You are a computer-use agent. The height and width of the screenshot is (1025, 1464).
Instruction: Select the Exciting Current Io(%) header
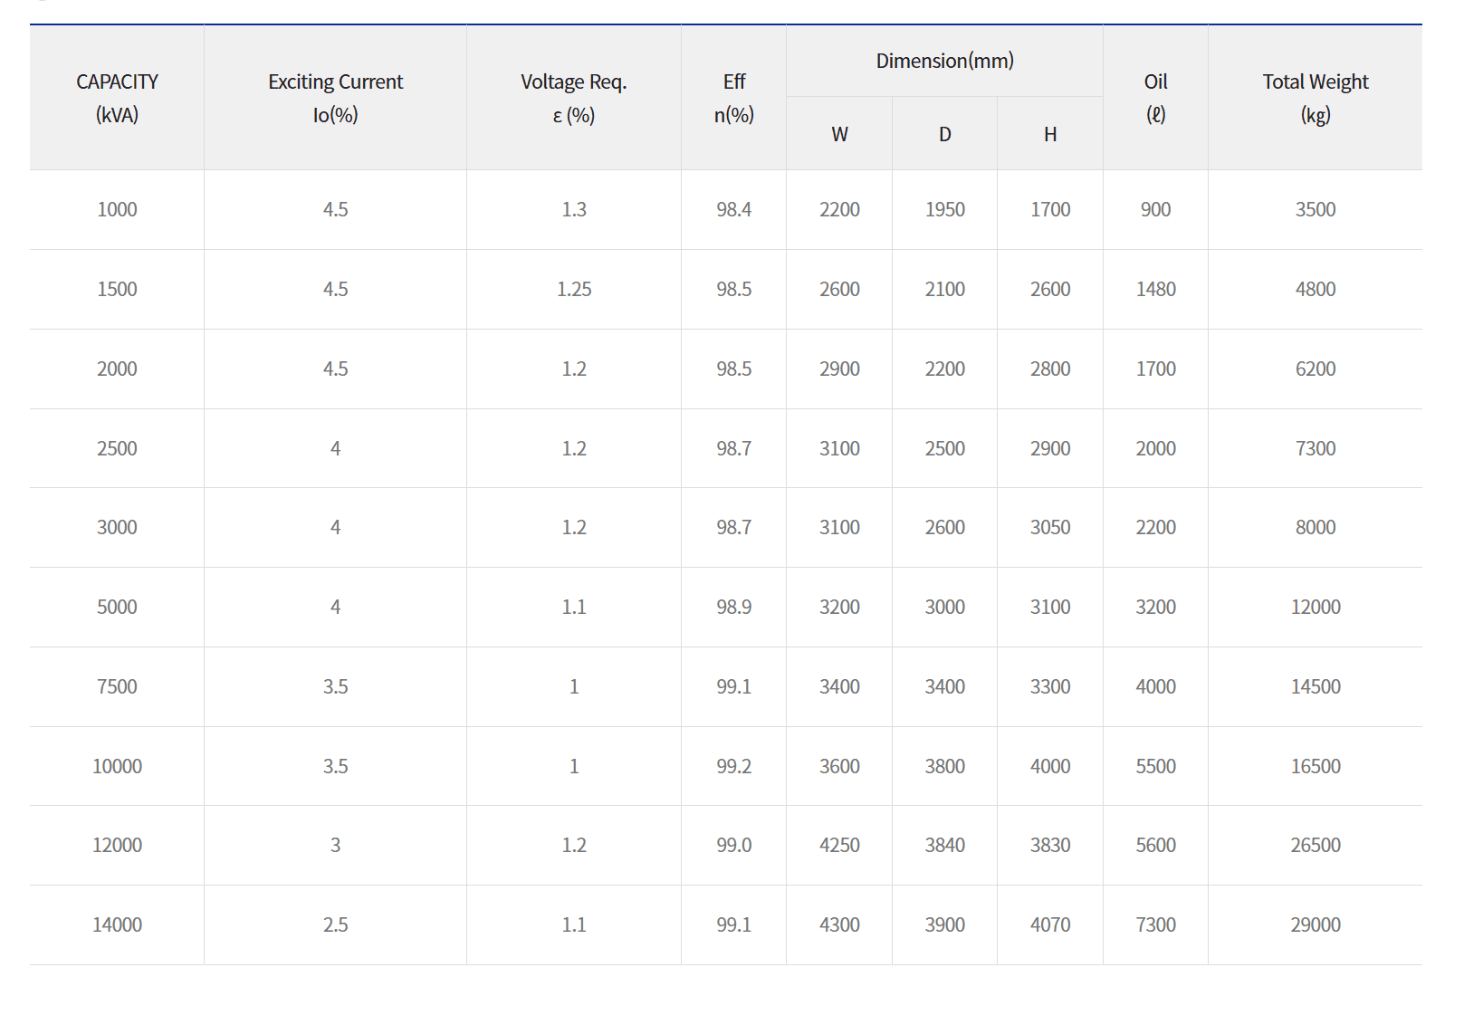click(335, 98)
